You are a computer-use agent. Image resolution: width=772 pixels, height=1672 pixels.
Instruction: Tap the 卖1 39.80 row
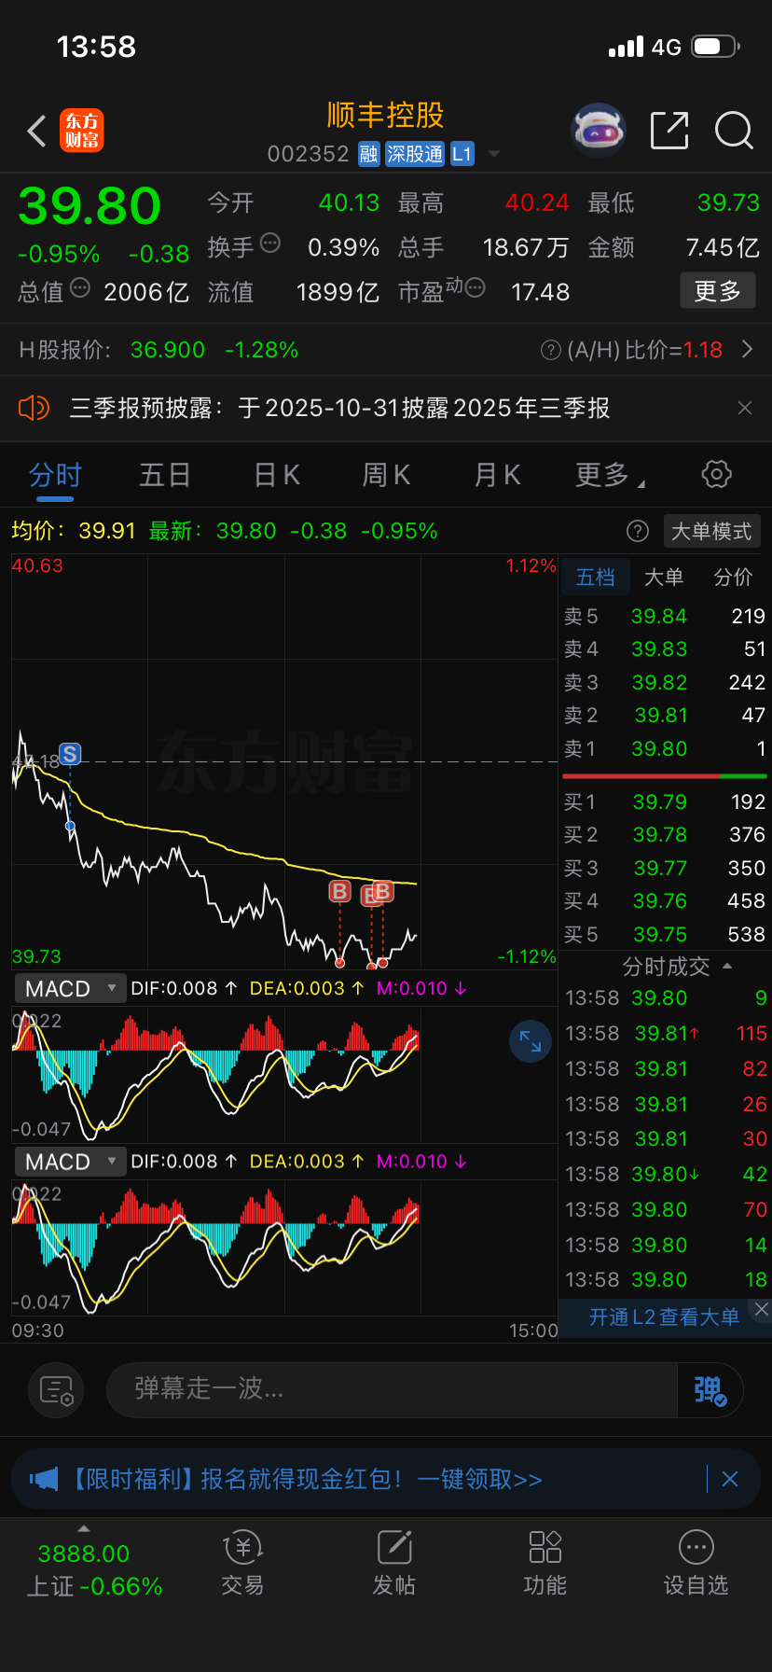[664, 749]
